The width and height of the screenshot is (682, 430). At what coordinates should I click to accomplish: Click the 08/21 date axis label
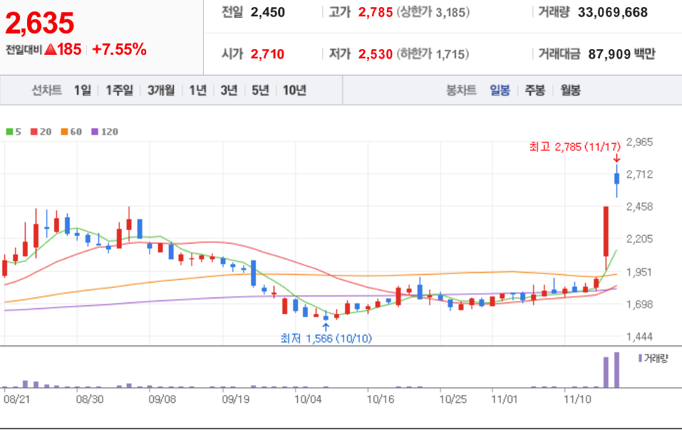tap(16, 399)
